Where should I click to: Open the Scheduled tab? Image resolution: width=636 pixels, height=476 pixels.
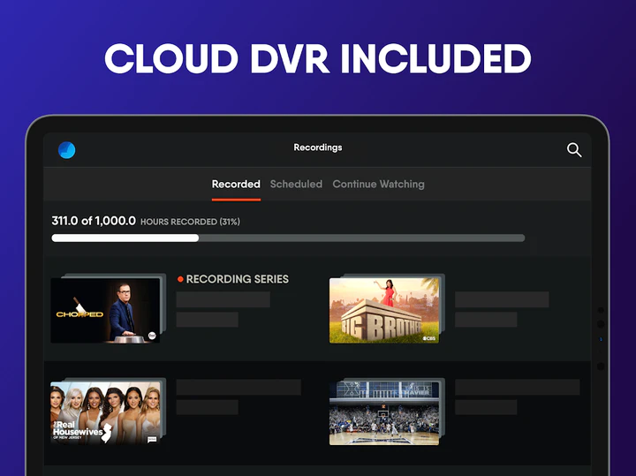click(296, 185)
